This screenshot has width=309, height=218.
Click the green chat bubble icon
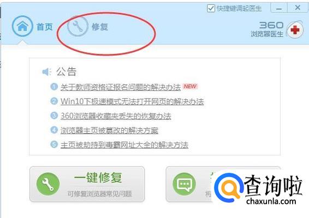(184, 184)
